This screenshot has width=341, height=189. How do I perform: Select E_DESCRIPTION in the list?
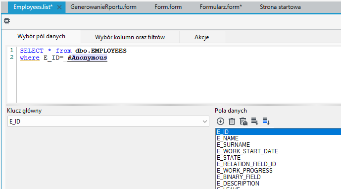point(278,184)
